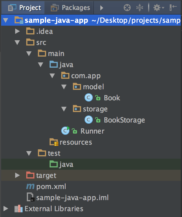Open the settings gear menu
182x217 pixels.
click(159, 8)
